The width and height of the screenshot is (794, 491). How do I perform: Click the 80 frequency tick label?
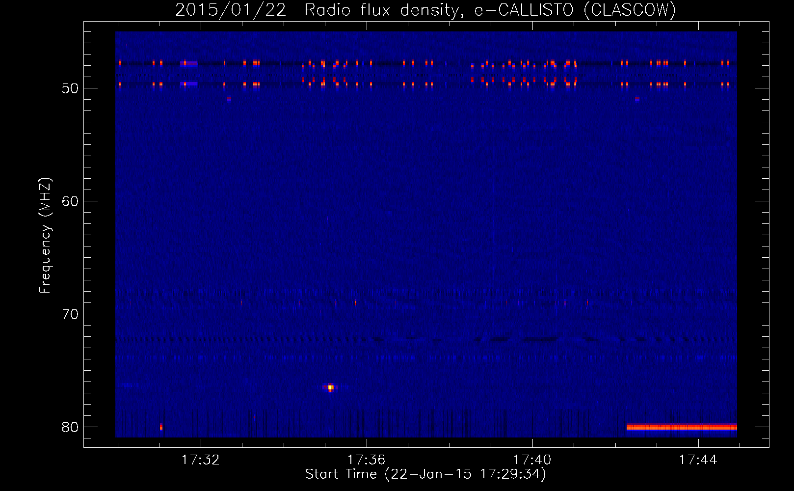click(x=70, y=427)
